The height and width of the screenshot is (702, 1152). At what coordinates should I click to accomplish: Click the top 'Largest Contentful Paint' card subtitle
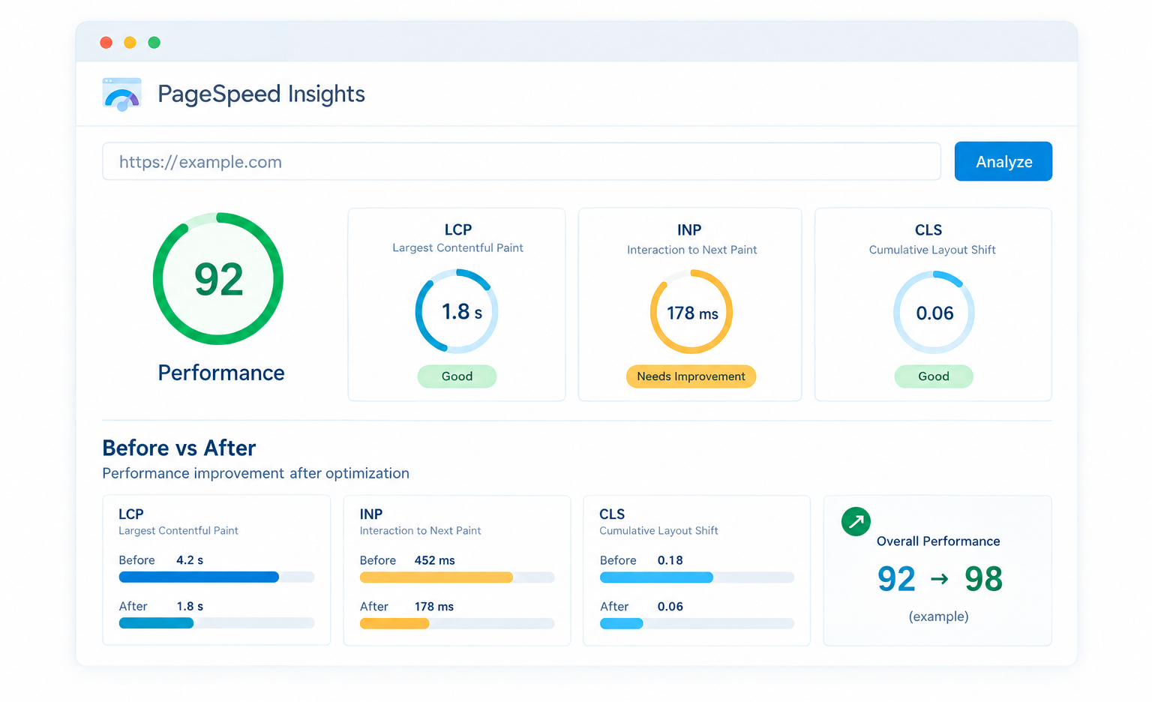tap(457, 247)
